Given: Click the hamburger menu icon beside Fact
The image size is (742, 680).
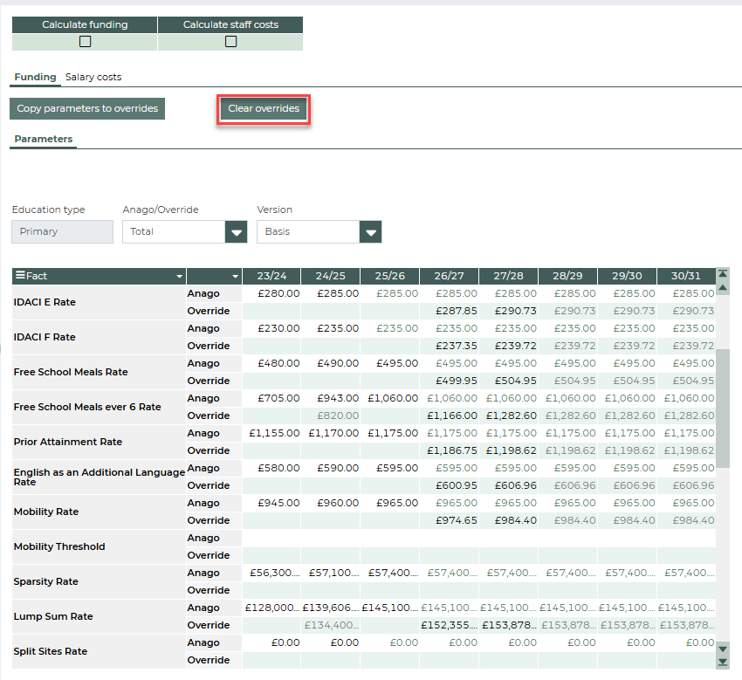Looking at the screenshot, I should pos(19,276).
